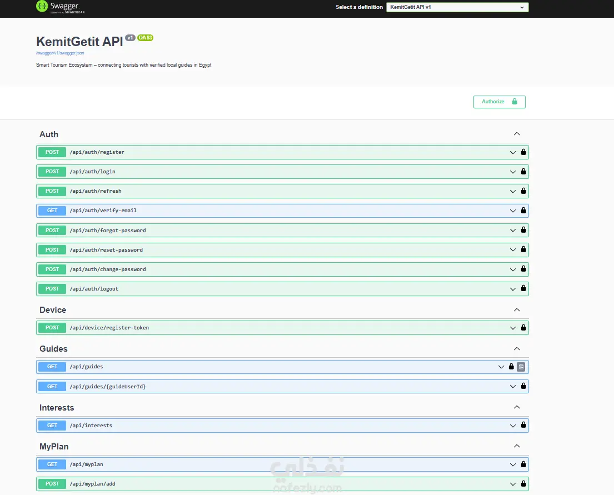Collapse the Auth section chevron
The image size is (614, 495).
click(x=517, y=134)
